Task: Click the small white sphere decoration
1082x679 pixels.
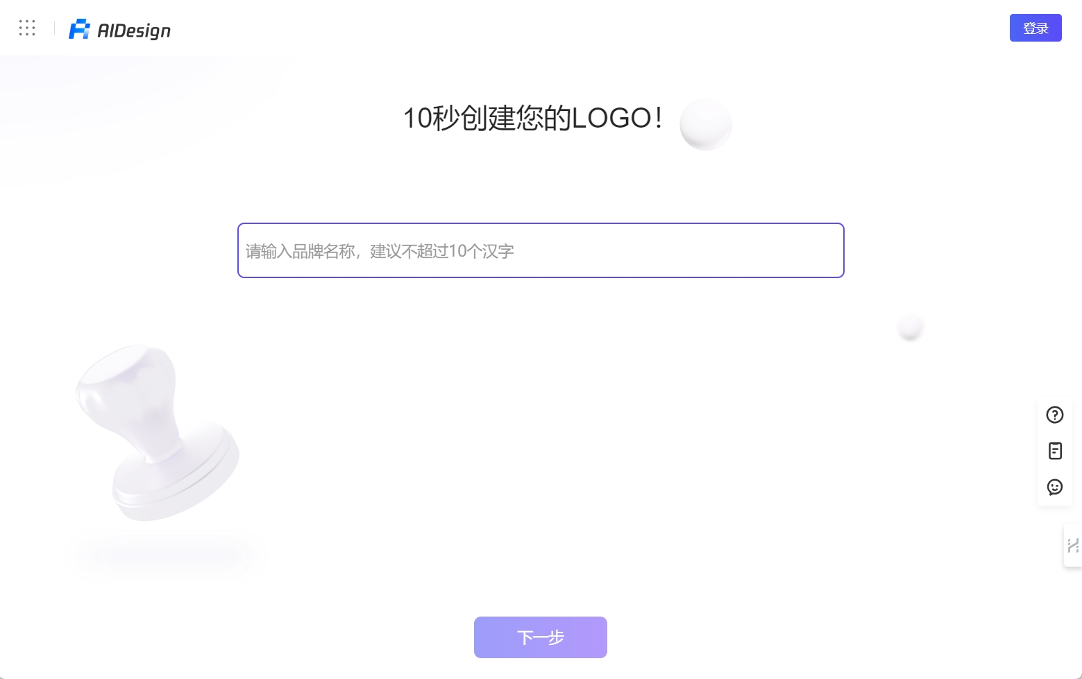Action: point(910,327)
